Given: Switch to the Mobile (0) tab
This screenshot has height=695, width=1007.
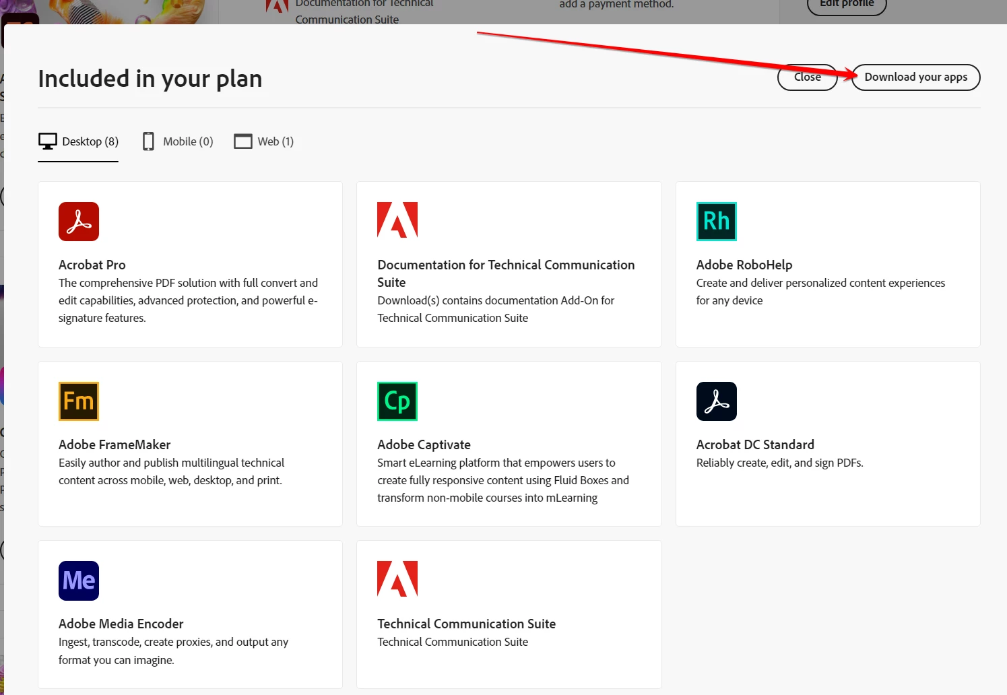Looking at the screenshot, I should [177, 141].
